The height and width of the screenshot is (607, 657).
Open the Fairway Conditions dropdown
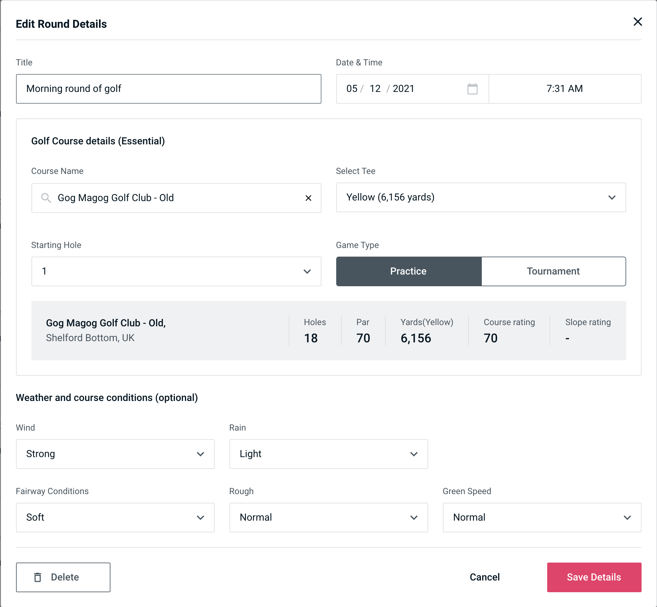click(x=114, y=518)
